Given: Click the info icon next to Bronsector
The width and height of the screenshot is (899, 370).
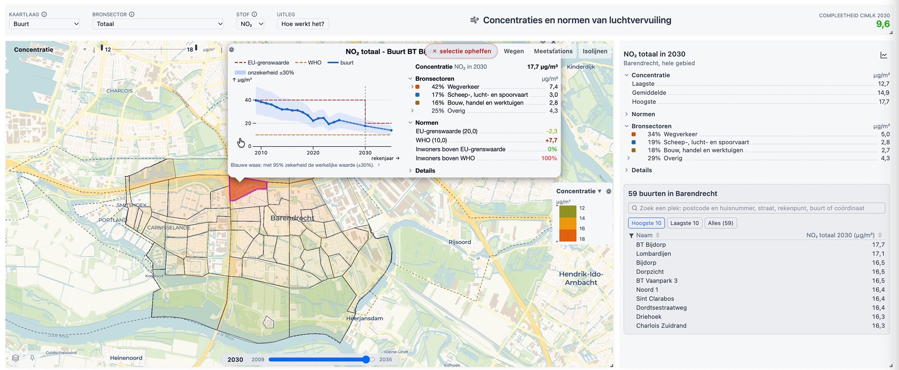Looking at the screenshot, I should click(132, 14).
